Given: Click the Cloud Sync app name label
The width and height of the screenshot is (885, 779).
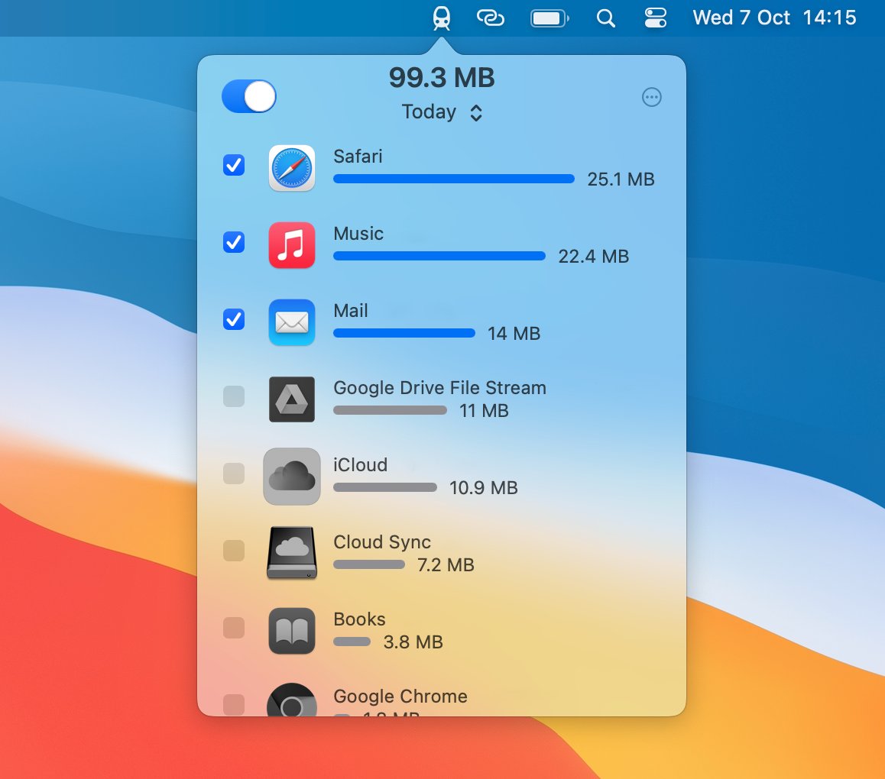Looking at the screenshot, I should [x=382, y=542].
